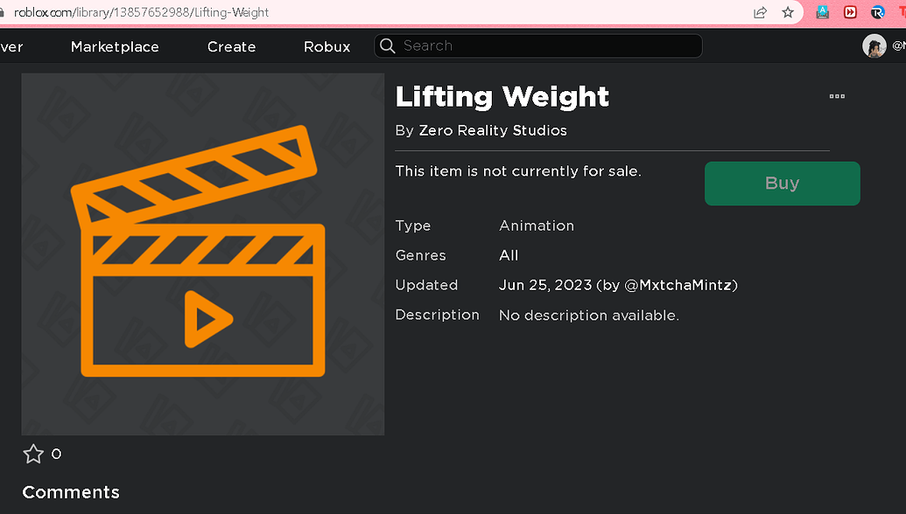This screenshot has height=514, width=906.
Task: Favorite the Lifting Weight item with the star
Action: coord(33,454)
